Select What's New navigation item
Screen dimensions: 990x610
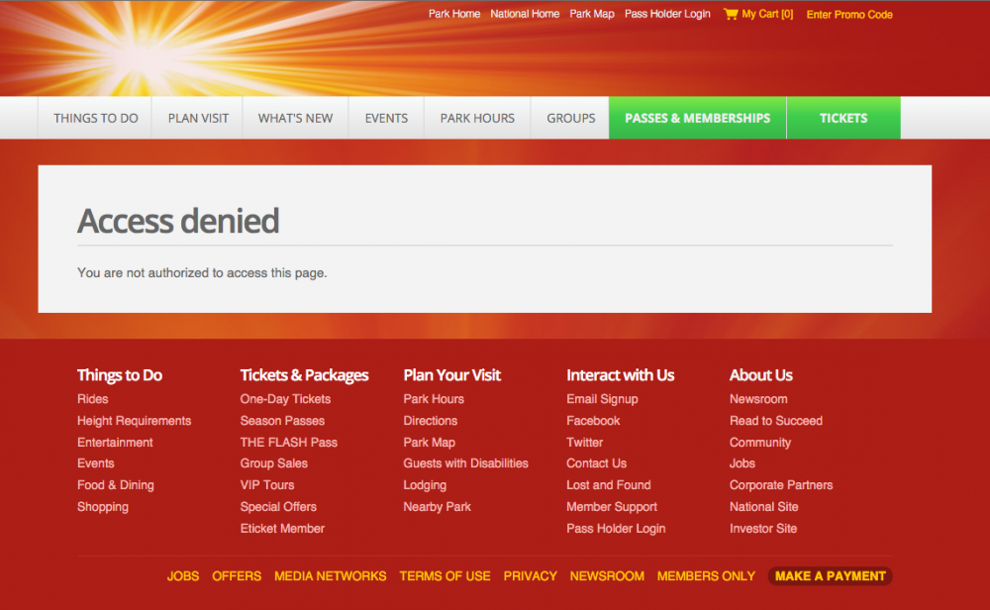coord(295,118)
